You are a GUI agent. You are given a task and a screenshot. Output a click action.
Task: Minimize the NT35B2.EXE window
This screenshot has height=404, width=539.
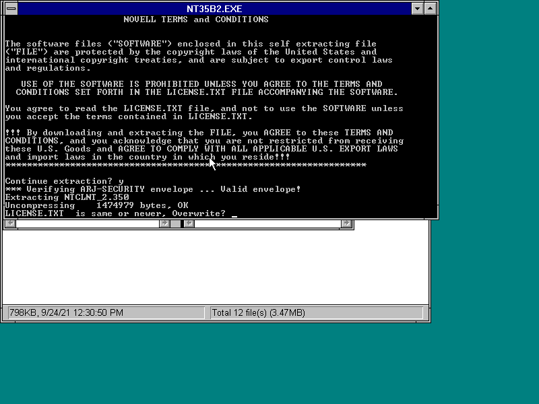[417, 9]
